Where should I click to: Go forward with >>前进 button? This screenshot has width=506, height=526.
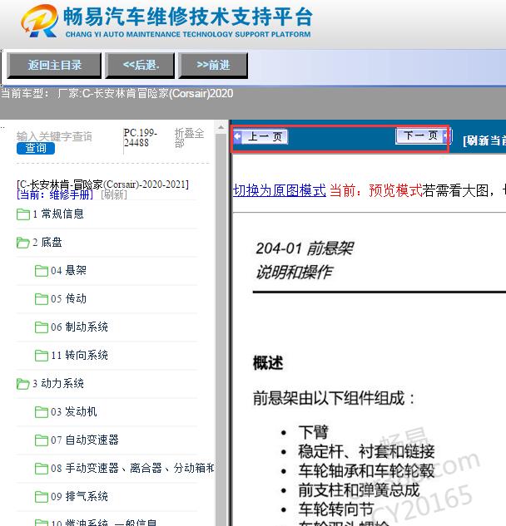[213, 65]
